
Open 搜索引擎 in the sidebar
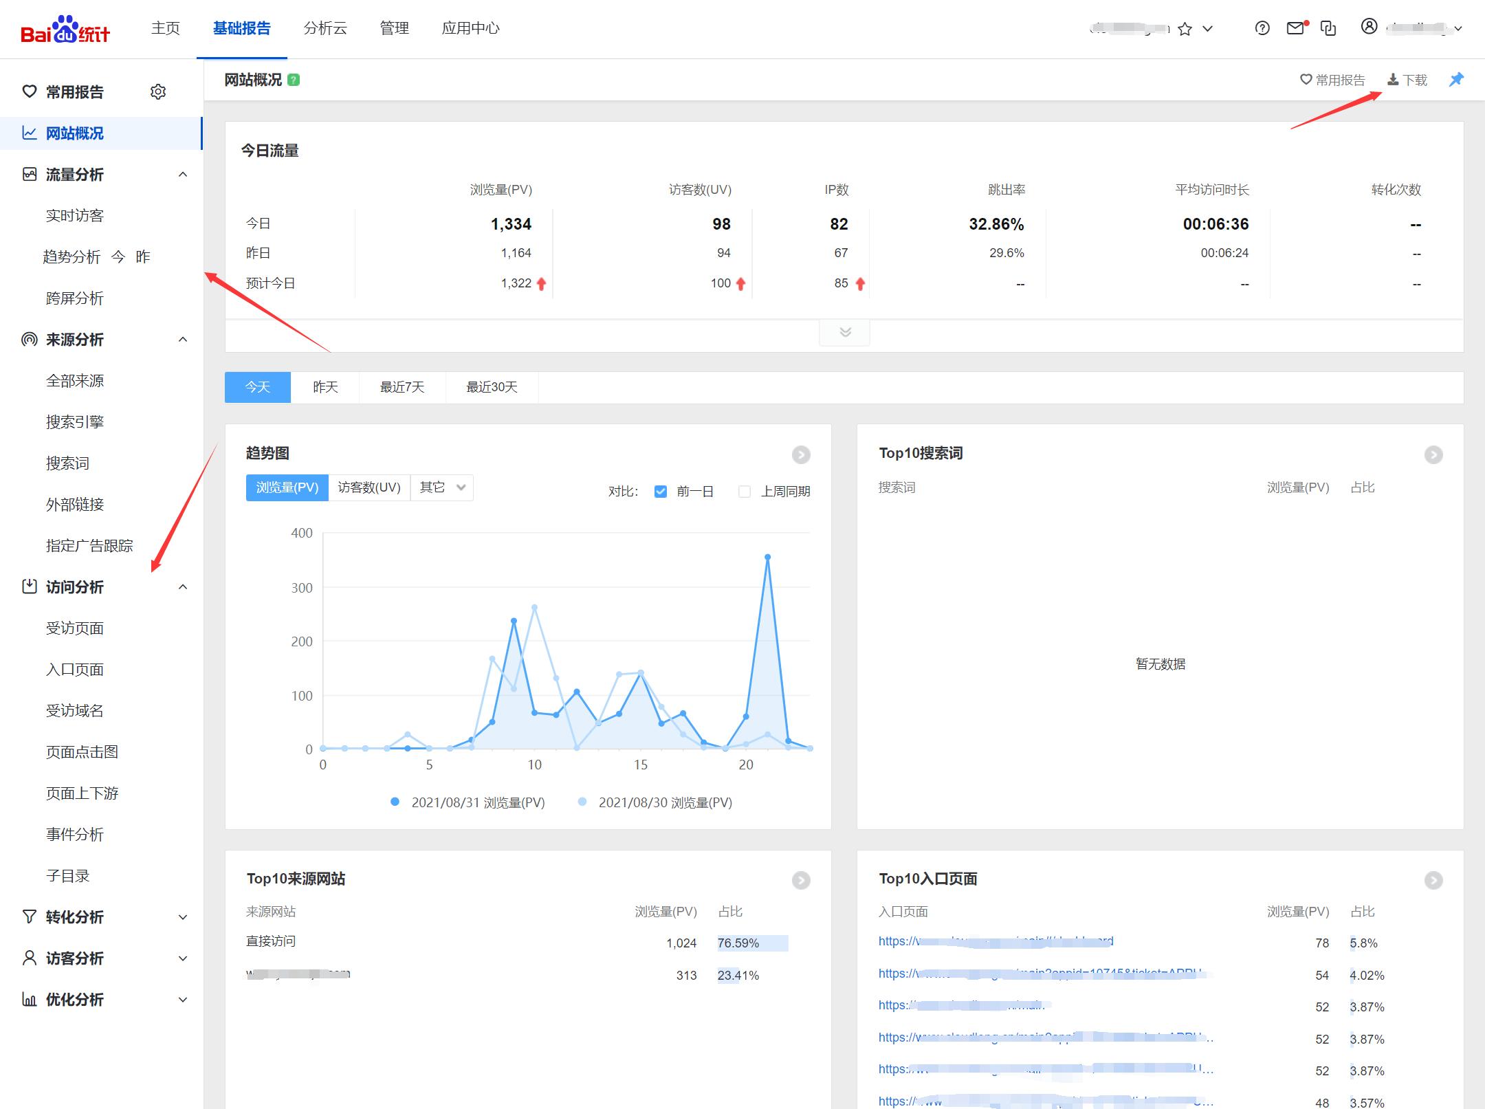(74, 422)
